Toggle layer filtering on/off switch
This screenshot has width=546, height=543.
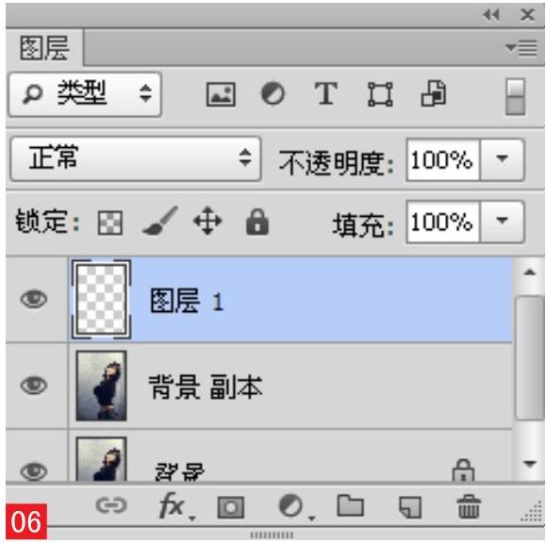pos(516,96)
